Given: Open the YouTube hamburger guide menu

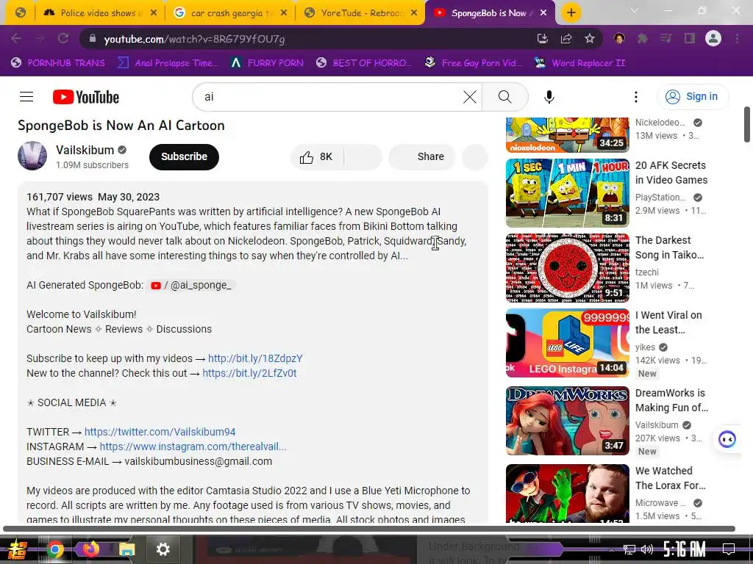Looking at the screenshot, I should click(x=26, y=97).
